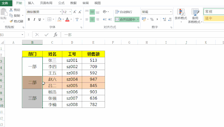Screen dimensions: 224x127
Task: Click the select-all corner triangle
Action: click(x=2, y=42)
